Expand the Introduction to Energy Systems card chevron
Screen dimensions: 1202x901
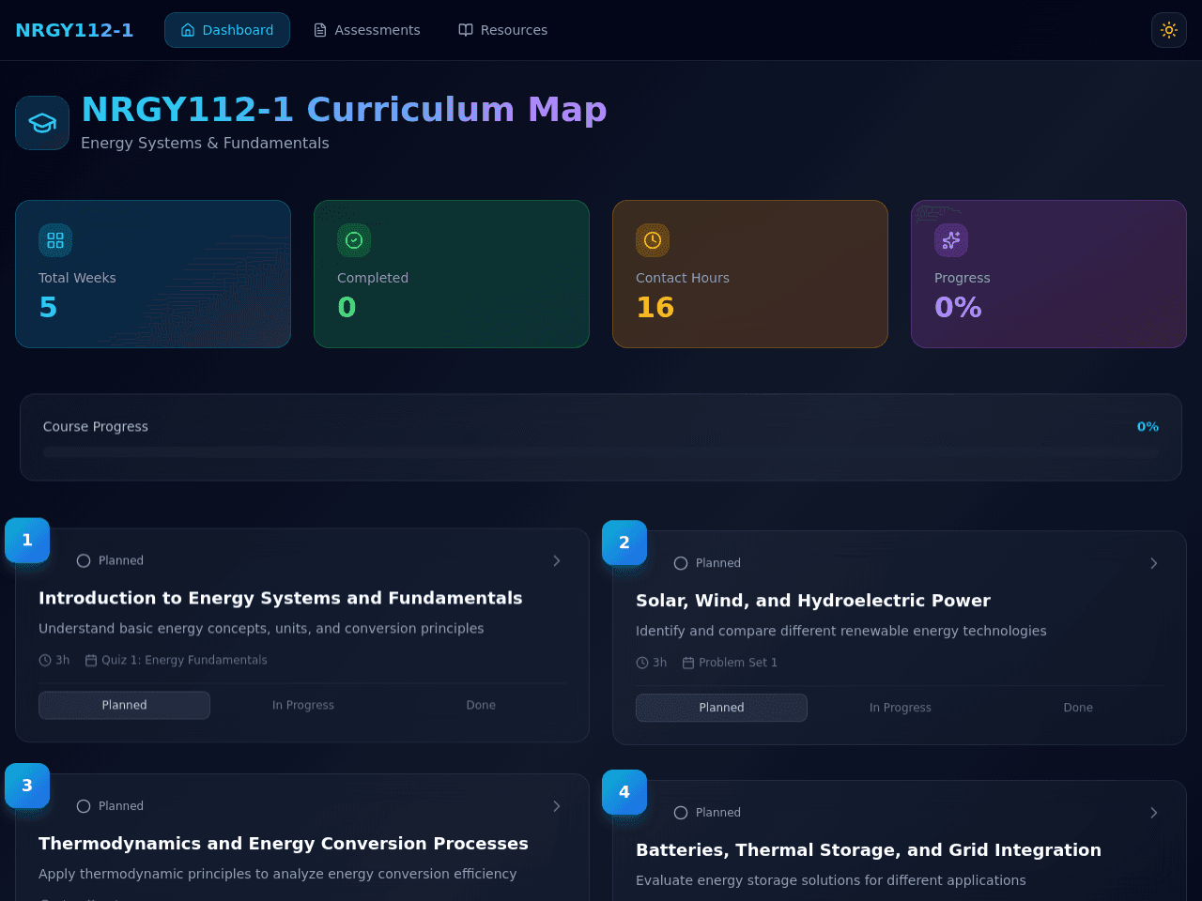tap(557, 560)
